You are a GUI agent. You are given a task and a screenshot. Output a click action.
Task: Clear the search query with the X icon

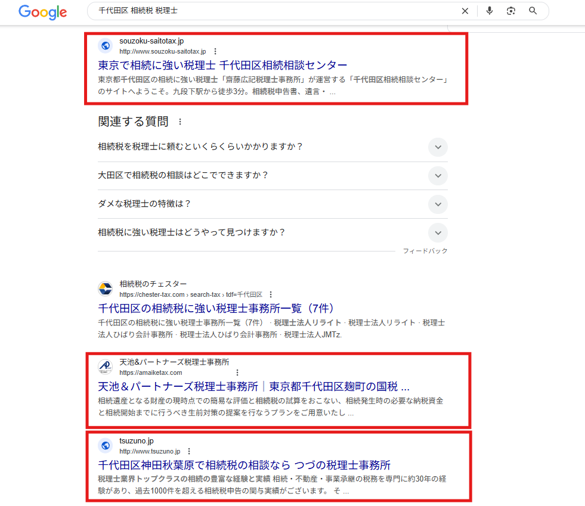tap(465, 11)
